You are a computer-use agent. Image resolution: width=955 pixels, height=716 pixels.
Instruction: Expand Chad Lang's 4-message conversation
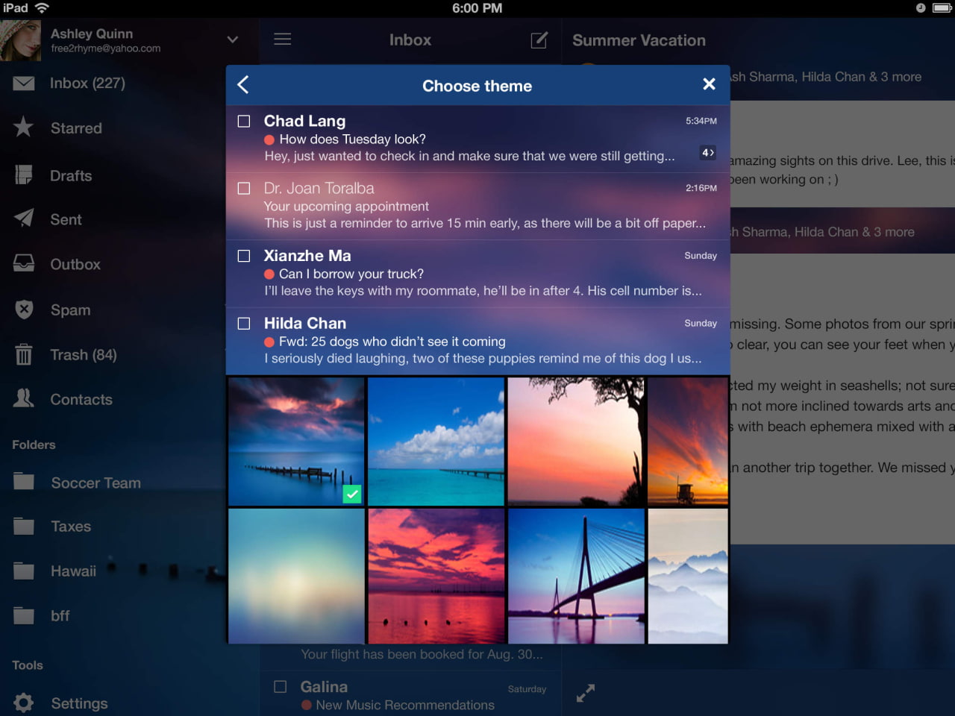tap(707, 152)
